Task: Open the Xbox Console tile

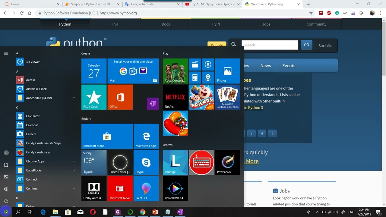Action: [x=175, y=71]
